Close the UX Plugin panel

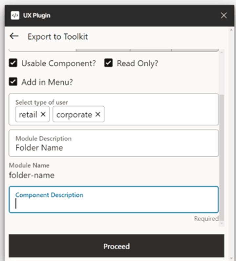224,15
